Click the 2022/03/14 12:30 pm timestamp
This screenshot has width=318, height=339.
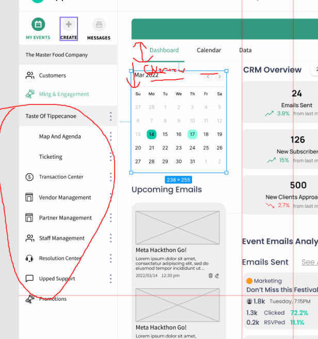[157, 276]
